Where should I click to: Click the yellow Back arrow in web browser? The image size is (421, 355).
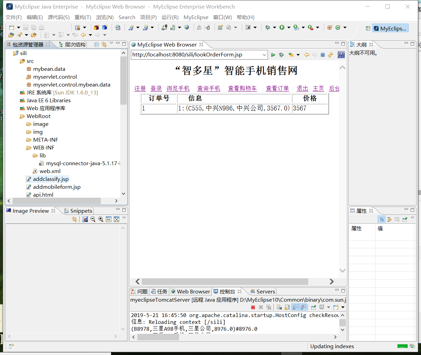(x=307, y=55)
